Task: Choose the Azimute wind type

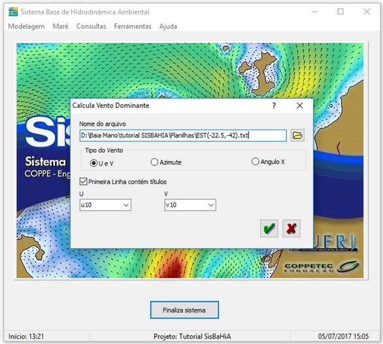Action: (x=166, y=162)
